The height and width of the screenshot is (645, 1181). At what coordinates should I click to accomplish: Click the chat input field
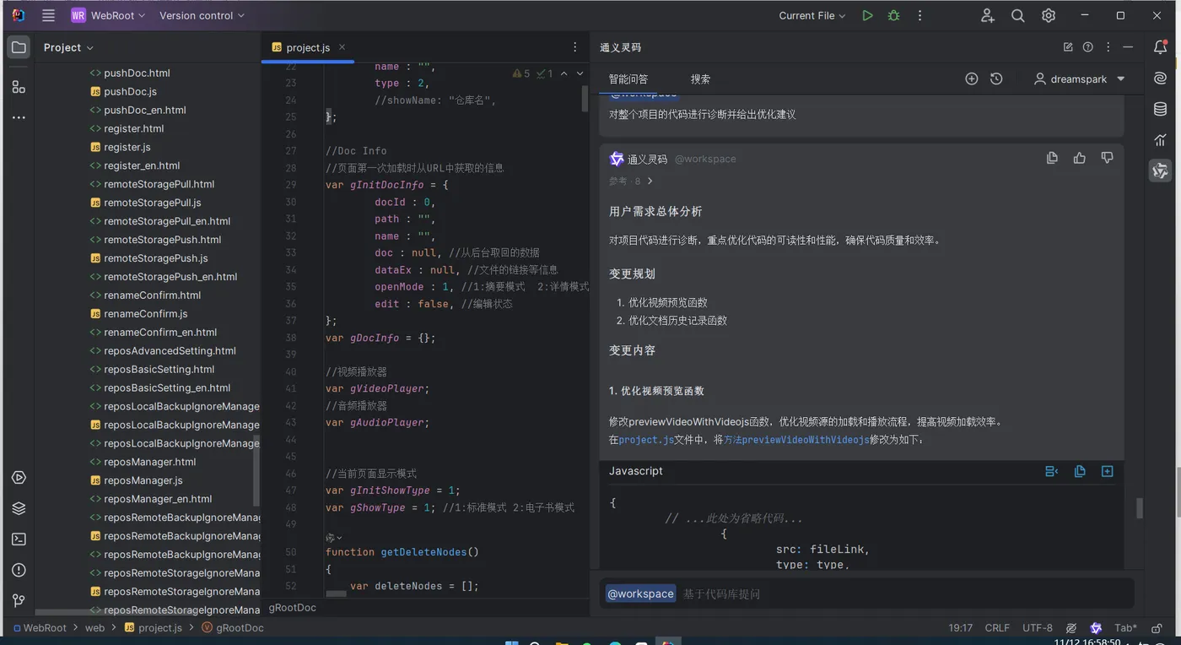(866, 594)
